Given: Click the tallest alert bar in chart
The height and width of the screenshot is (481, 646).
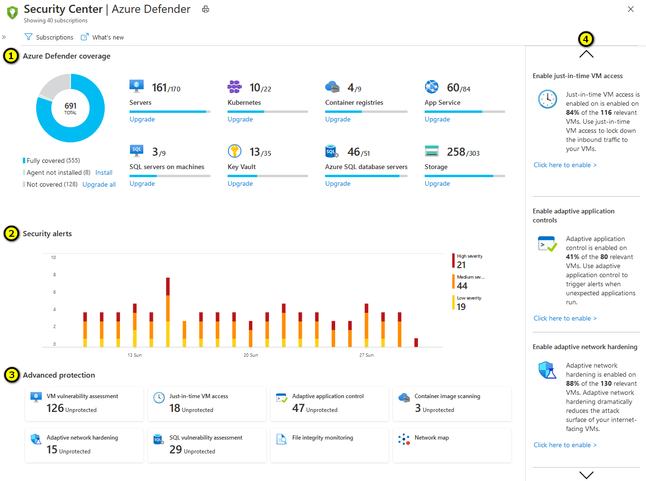Looking at the screenshot, I should coord(168,312).
